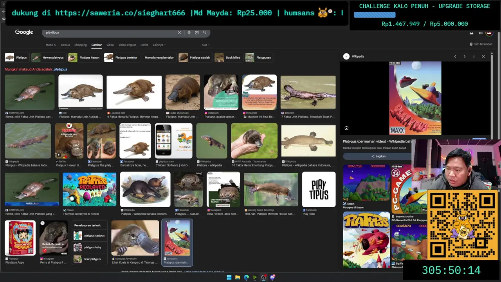
Task: Open related search 'platypus baby'
Action: click(90, 248)
